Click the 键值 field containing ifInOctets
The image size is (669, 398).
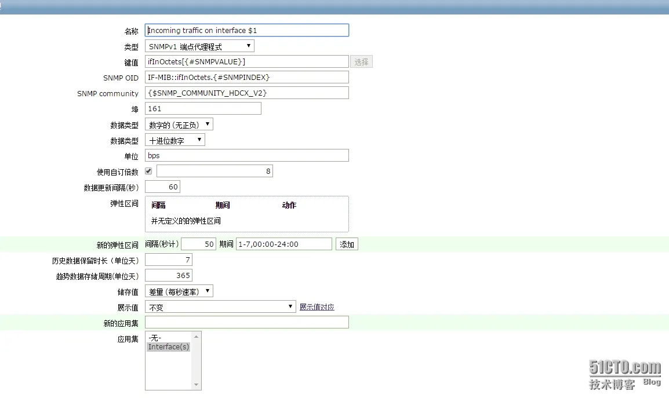click(x=246, y=61)
